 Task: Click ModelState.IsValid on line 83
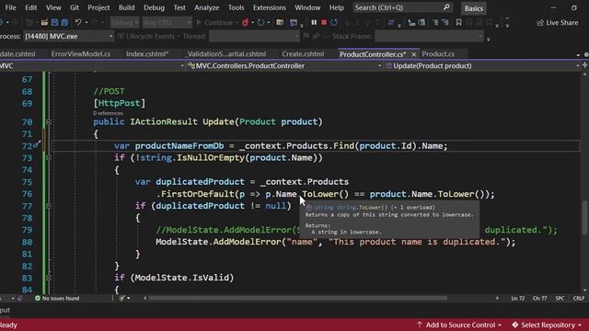click(182, 278)
